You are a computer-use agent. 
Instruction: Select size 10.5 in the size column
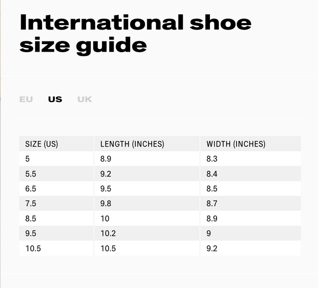pyautogui.click(x=33, y=249)
